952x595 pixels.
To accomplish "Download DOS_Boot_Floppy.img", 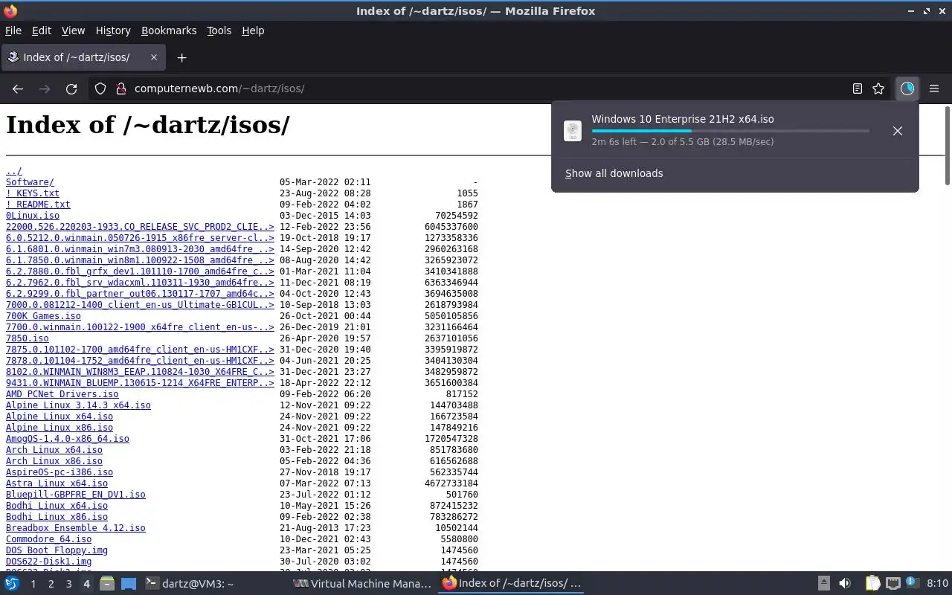I will (x=57, y=550).
